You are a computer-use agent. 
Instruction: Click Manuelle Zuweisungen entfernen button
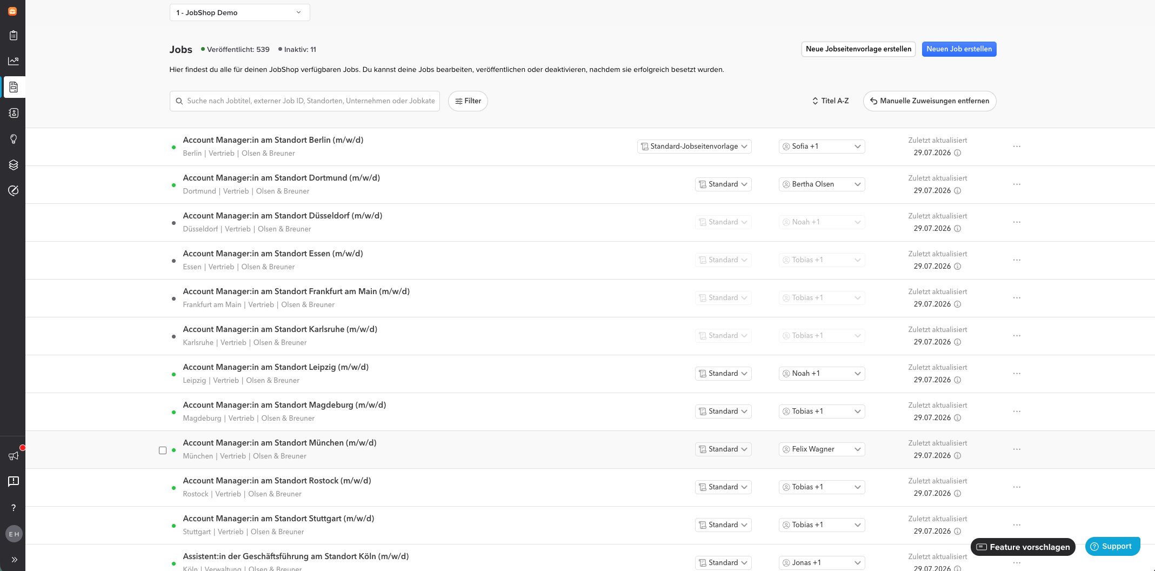930,101
